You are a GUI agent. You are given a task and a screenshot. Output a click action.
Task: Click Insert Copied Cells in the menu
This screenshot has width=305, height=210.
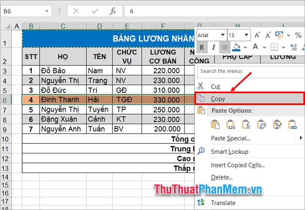(237, 165)
